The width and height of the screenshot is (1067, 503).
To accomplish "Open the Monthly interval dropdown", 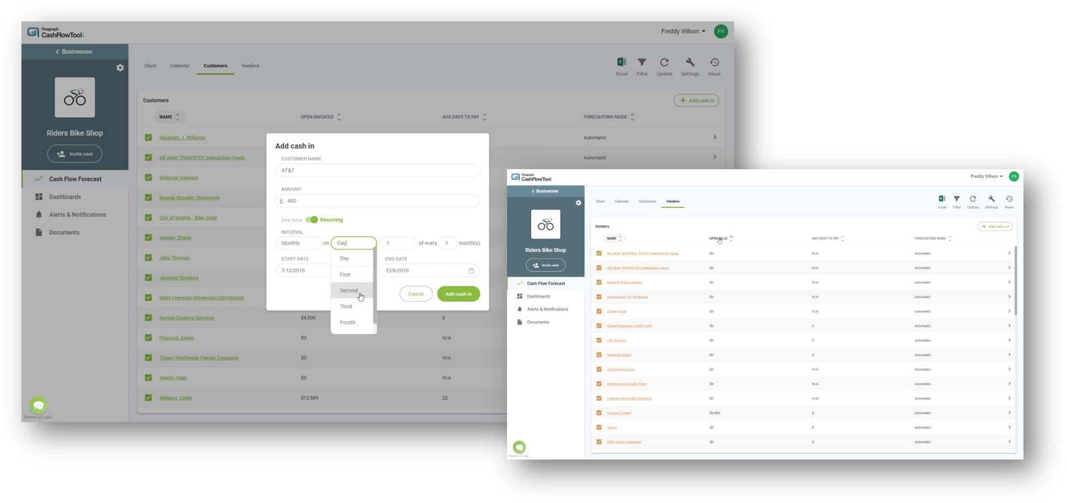I will coord(298,243).
